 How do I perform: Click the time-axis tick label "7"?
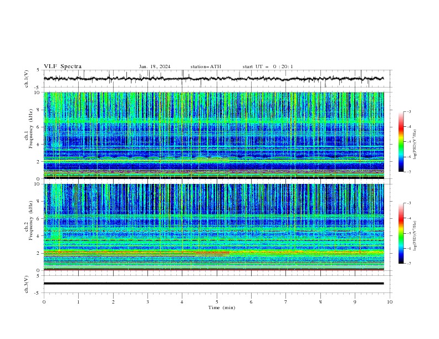285,302
